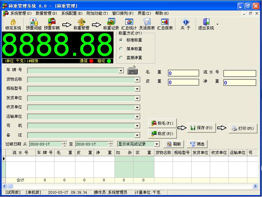The height and width of the screenshot is (197, 262).
Task: Click the menu bar truck icon
Action: [x=6, y=13]
